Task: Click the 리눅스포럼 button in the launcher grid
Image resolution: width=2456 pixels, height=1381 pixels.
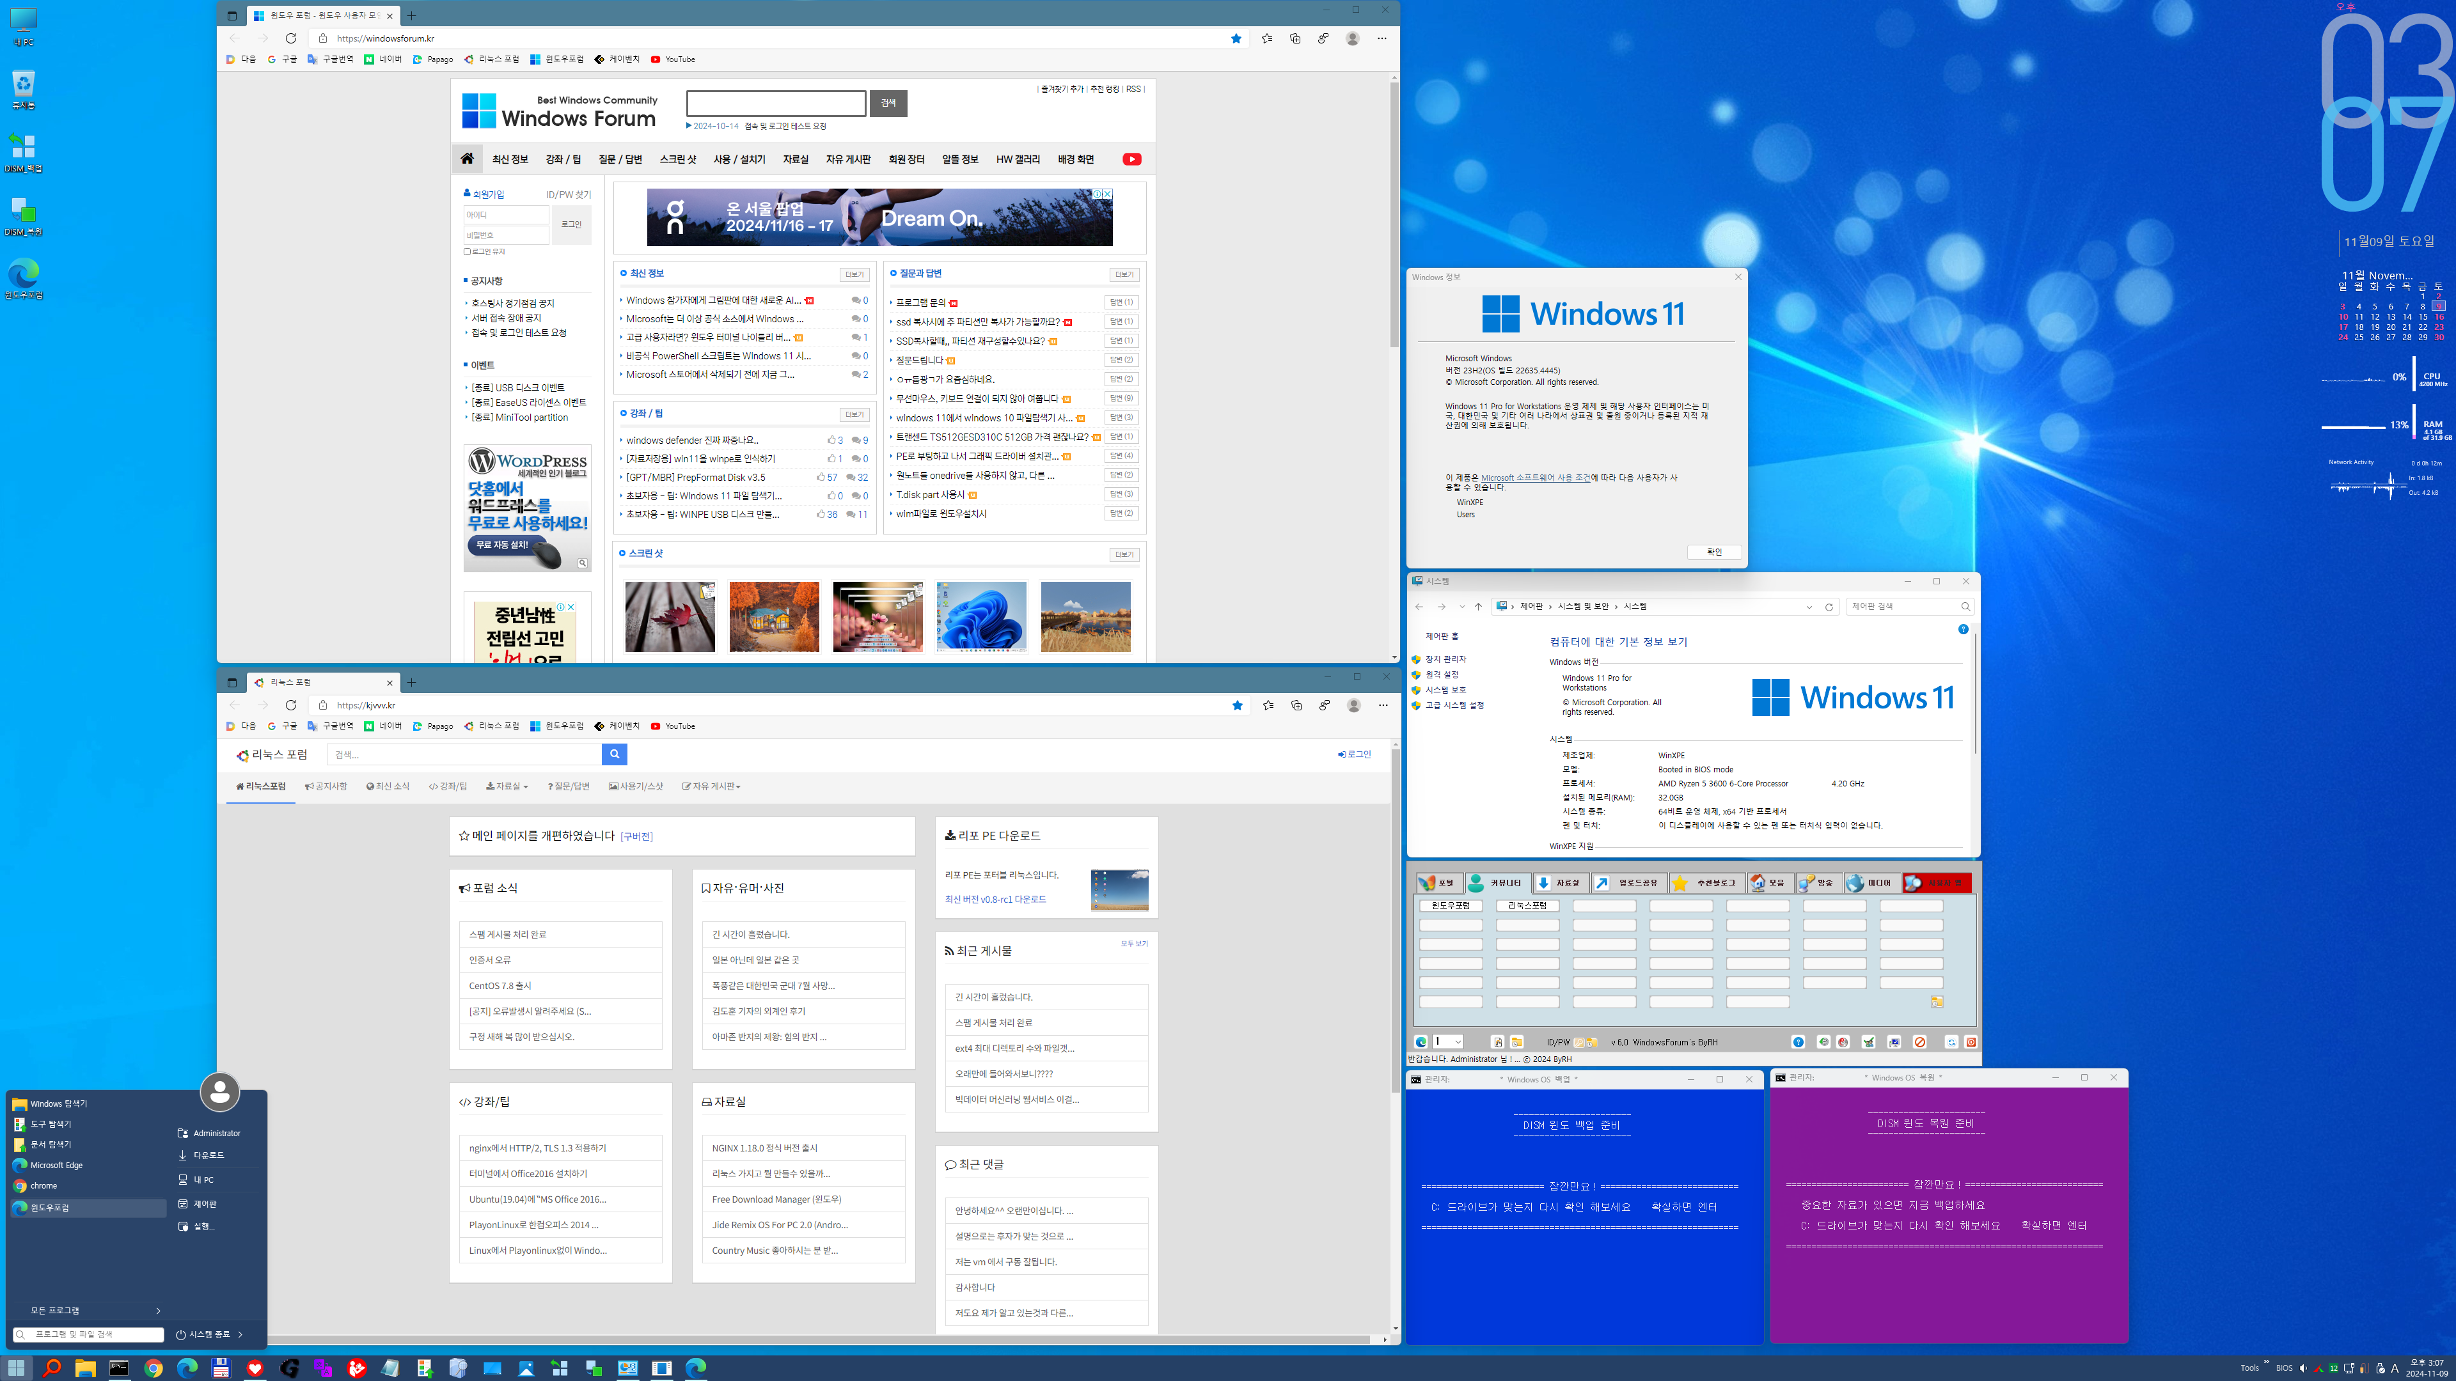Action: click(x=1527, y=905)
